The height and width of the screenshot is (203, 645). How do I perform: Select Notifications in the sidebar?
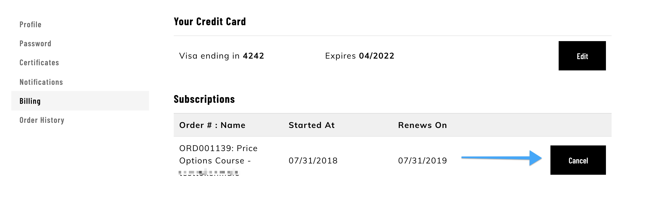tap(41, 82)
